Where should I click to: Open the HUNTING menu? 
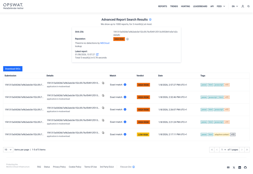(x=185, y=6)
